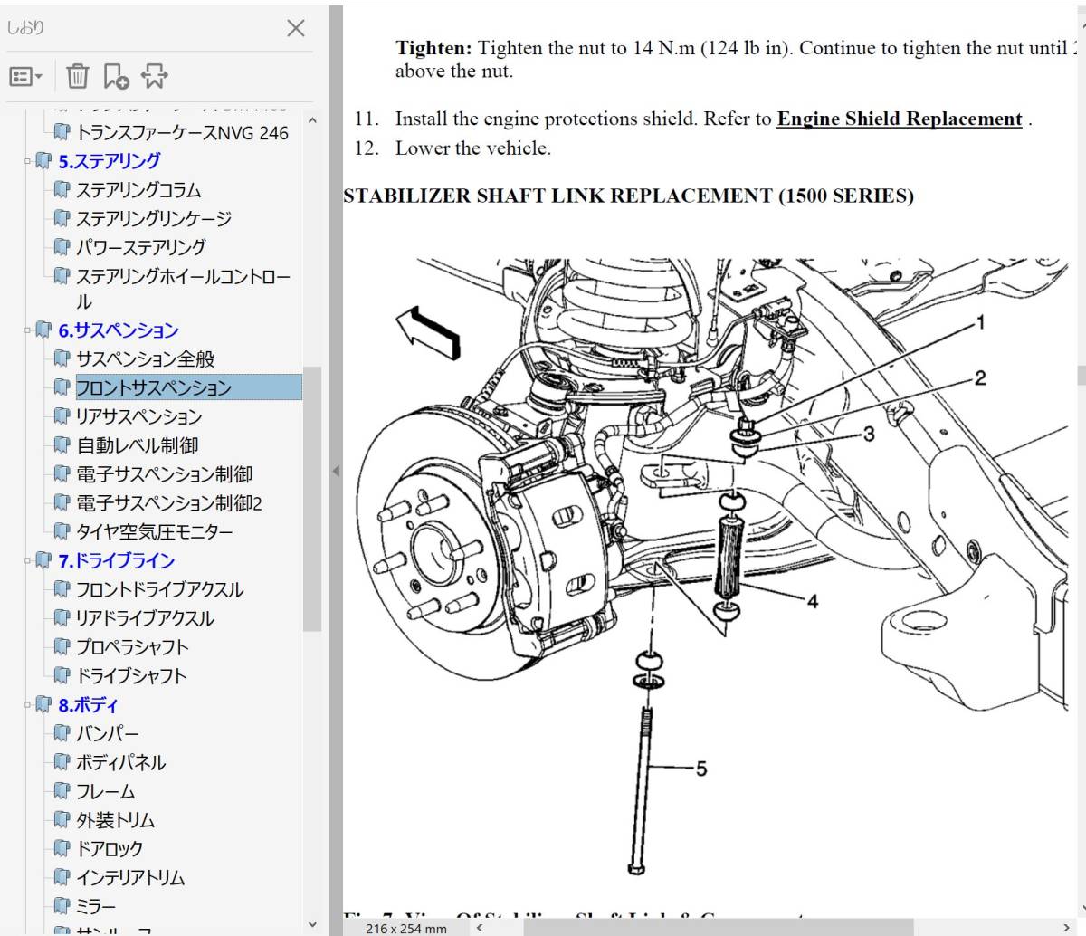Image resolution: width=1086 pixels, height=936 pixels.
Task: Open the 電子サスペンション制御2 bookmark
Action: point(169,503)
